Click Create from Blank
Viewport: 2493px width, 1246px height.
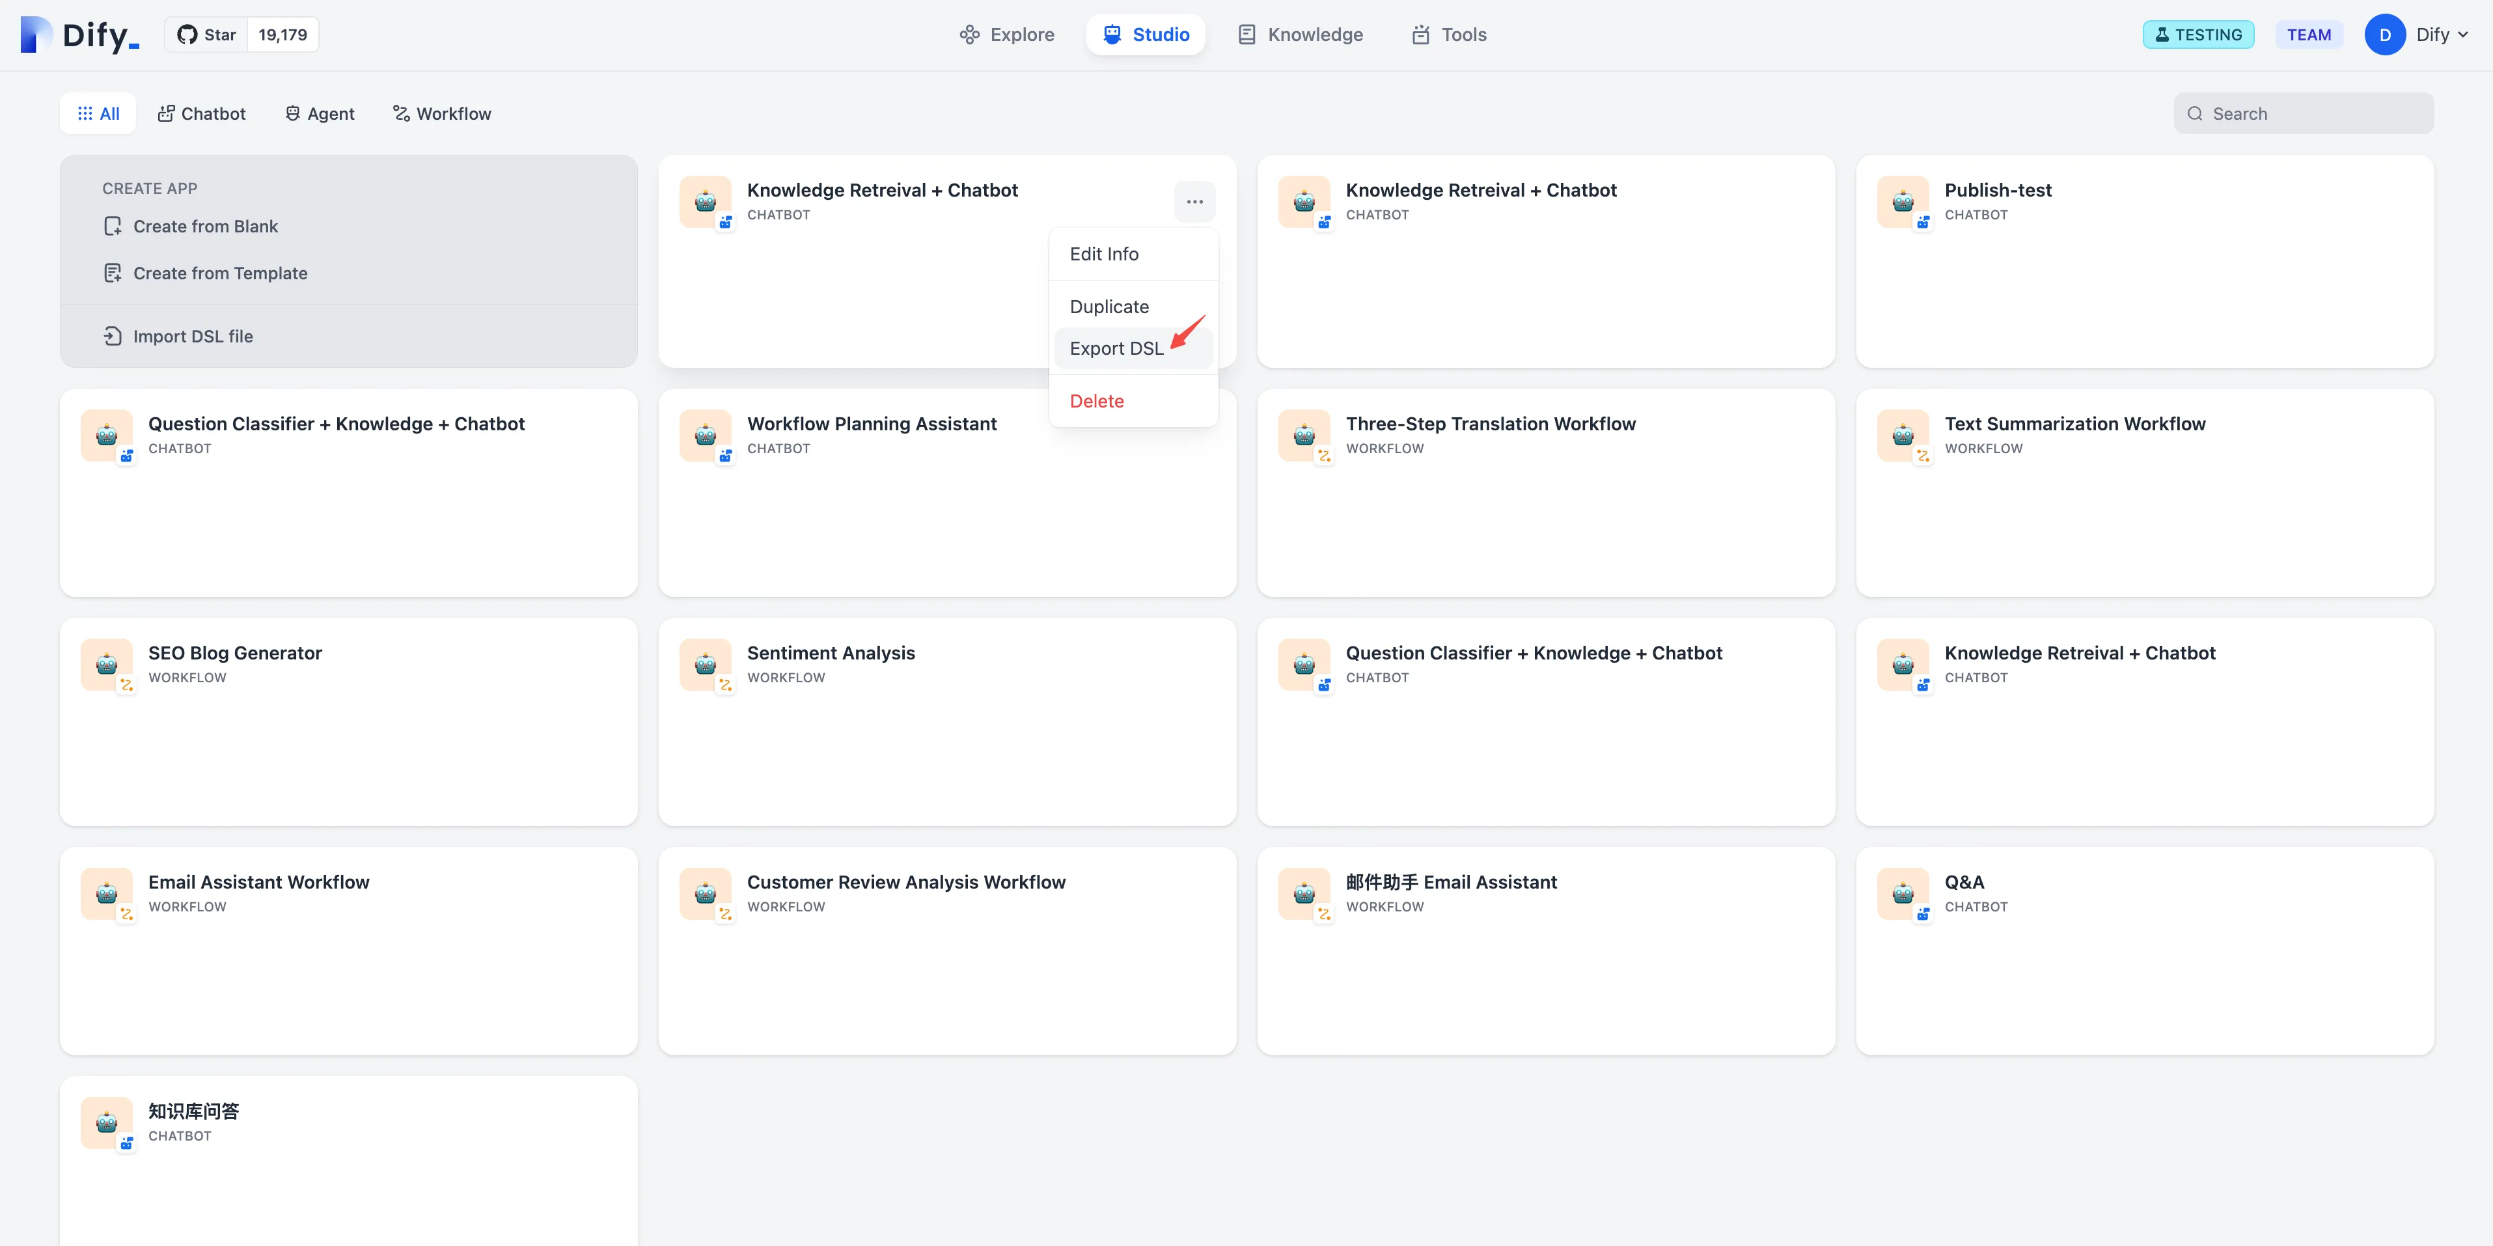point(205,227)
